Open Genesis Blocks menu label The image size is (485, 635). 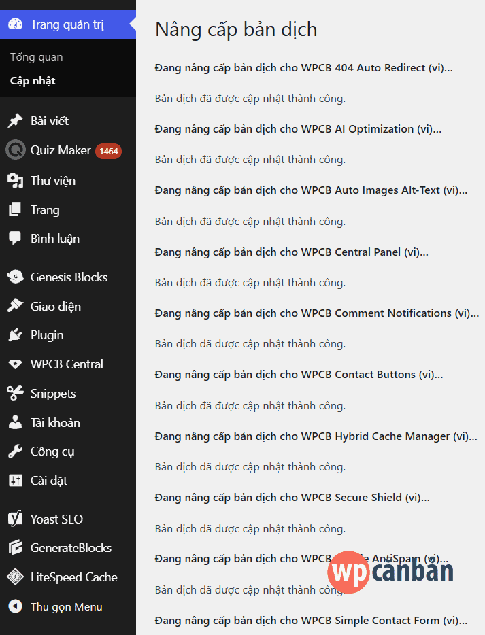click(x=69, y=277)
